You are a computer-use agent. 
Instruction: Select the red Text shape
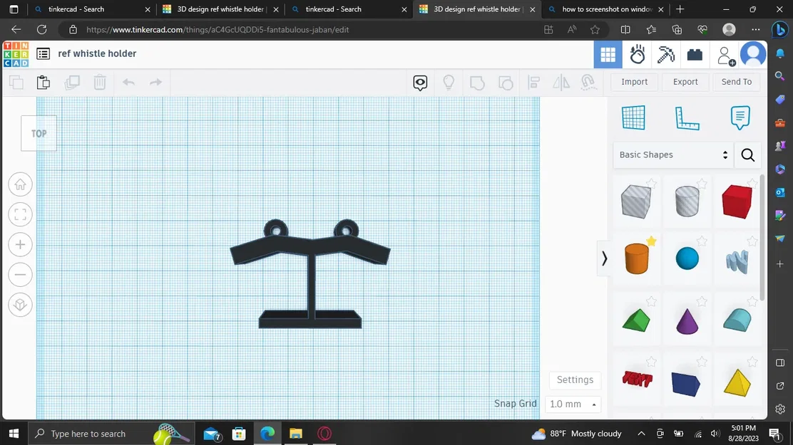(x=637, y=379)
